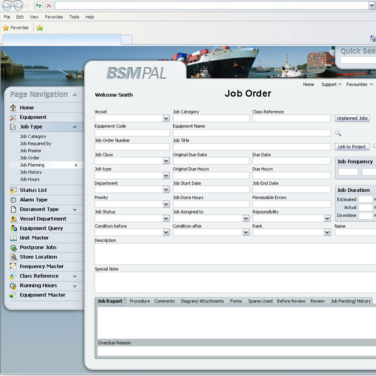Select Job History in the sidebar
This screenshot has height=376, width=376.
click(31, 172)
